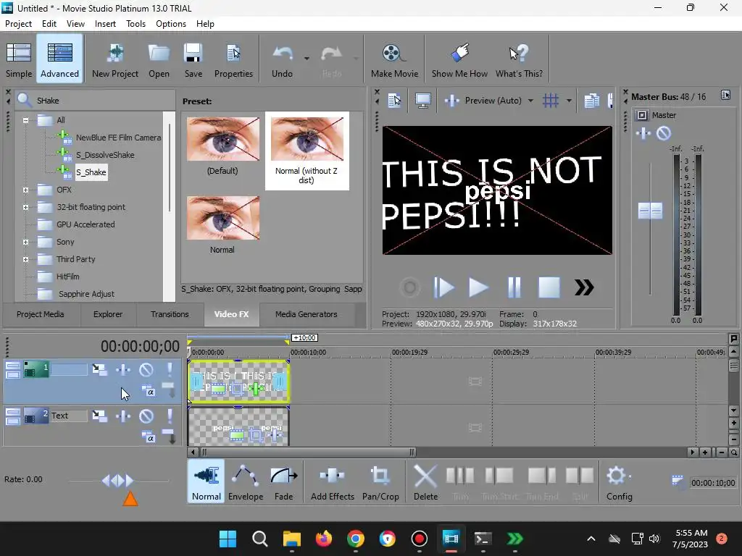Switch to Transitions tab
Image resolution: width=742 pixels, height=556 pixels.
[170, 314]
